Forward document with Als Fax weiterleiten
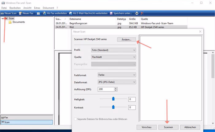The image size is (215, 132). [55, 13]
